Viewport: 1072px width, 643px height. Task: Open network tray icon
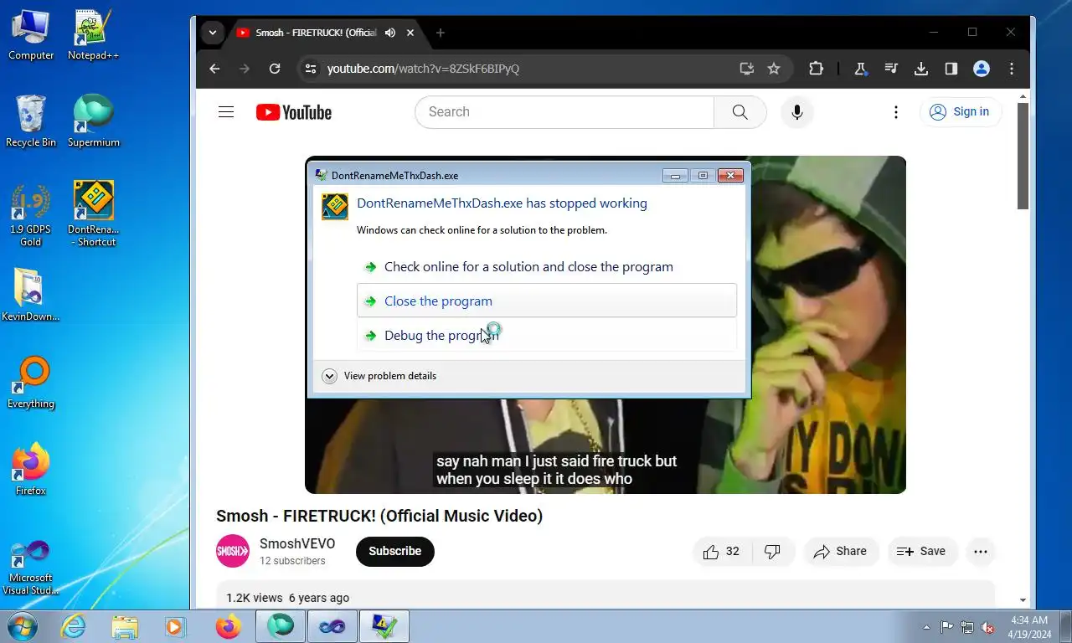click(966, 627)
